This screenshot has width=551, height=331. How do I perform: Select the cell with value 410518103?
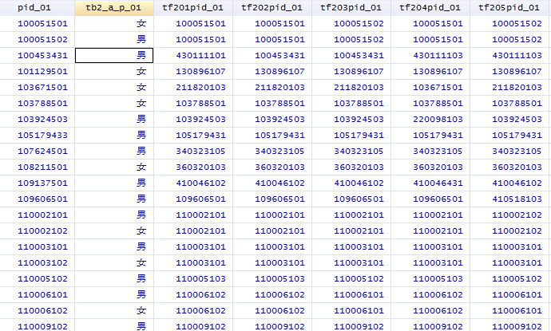509,199
